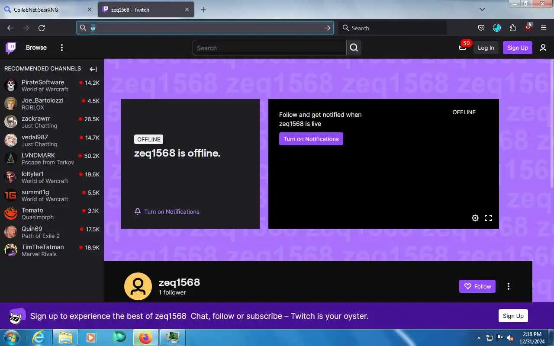Viewport: 554px width, 346px height.
Task: Focus the browser address bar
Action: tap(205, 28)
